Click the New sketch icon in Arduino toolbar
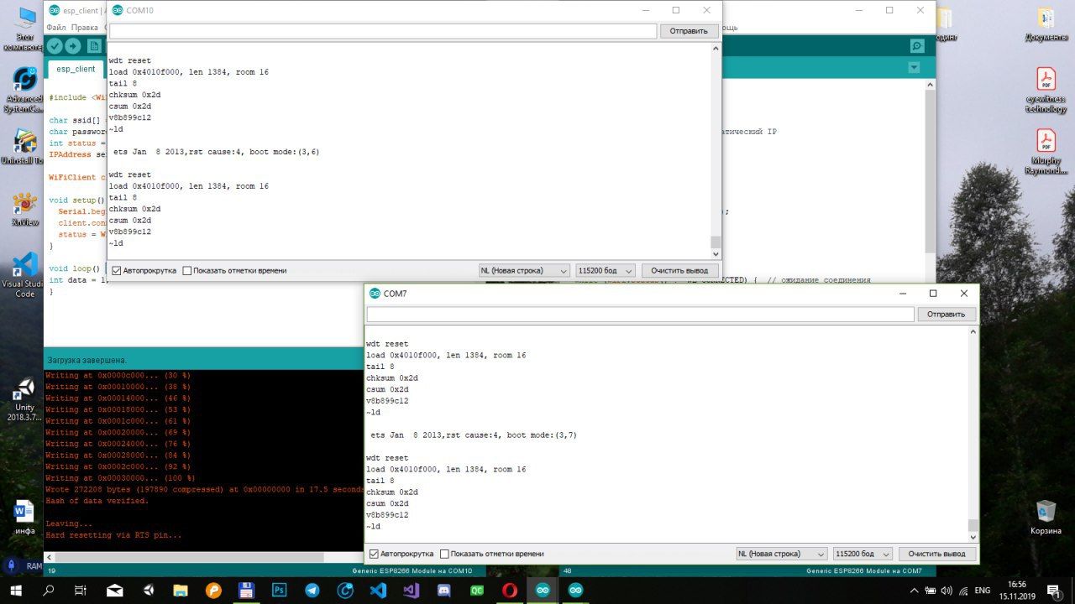Image resolution: width=1075 pixels, height=604 pixels. coord(94,46)
